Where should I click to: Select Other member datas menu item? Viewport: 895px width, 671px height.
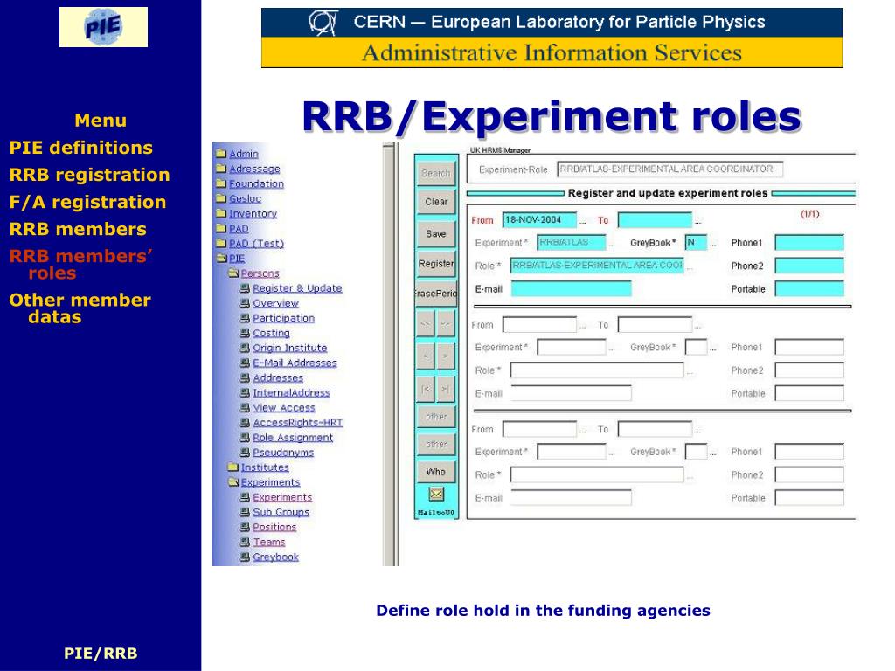coord(80,308)
